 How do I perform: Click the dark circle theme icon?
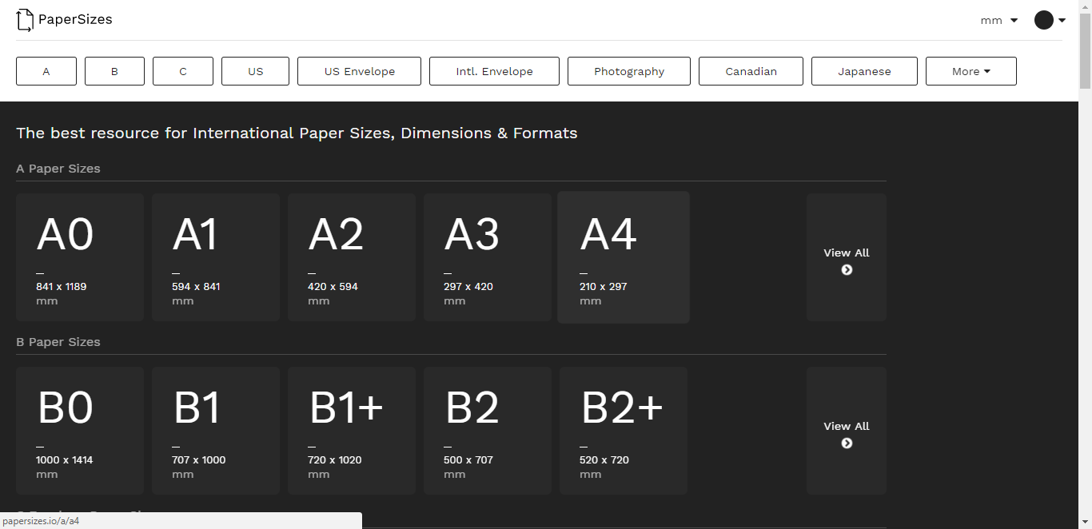(1043, 20)
